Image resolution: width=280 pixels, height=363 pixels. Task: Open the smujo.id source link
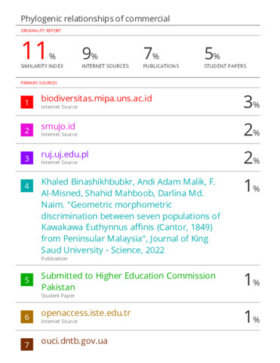[x=58, y=126]
